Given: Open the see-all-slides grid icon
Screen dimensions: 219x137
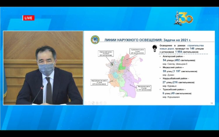Looking at the screenshot, I should tap(97, 103).
